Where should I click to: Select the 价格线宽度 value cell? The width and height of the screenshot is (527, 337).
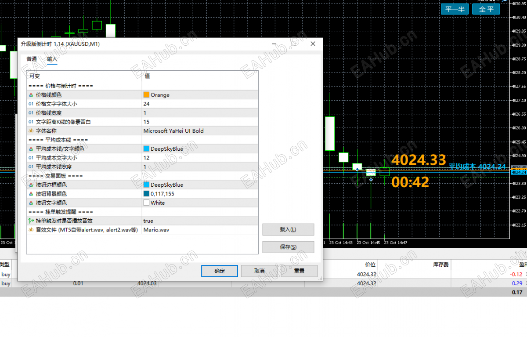click(200, 113)
